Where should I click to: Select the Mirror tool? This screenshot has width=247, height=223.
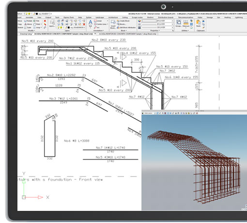click(28, 24)
